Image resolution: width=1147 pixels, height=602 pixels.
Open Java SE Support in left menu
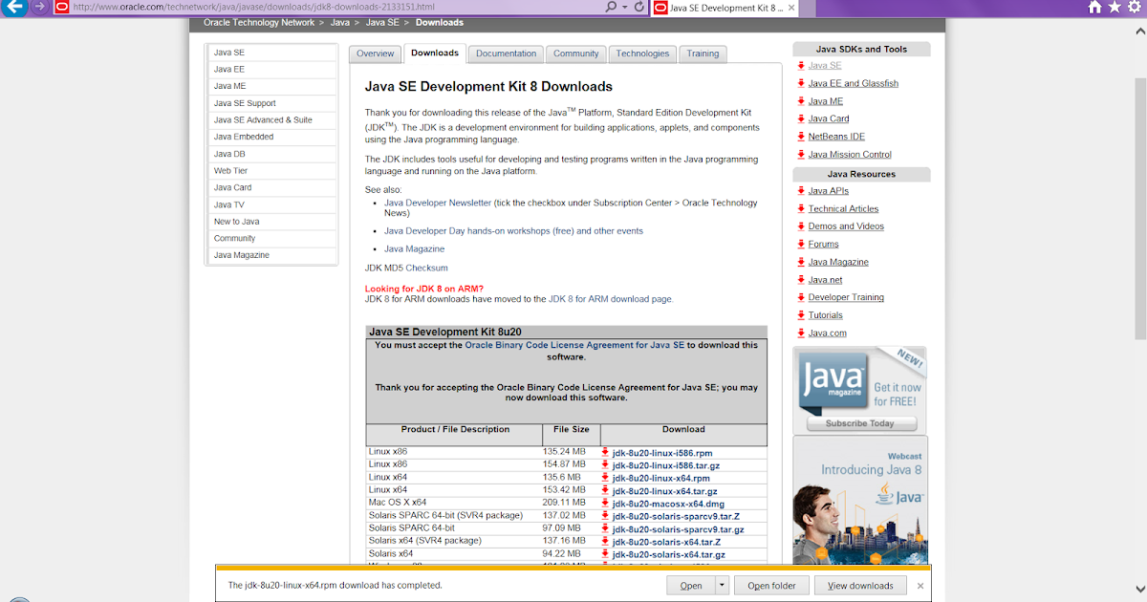(272, 103)
